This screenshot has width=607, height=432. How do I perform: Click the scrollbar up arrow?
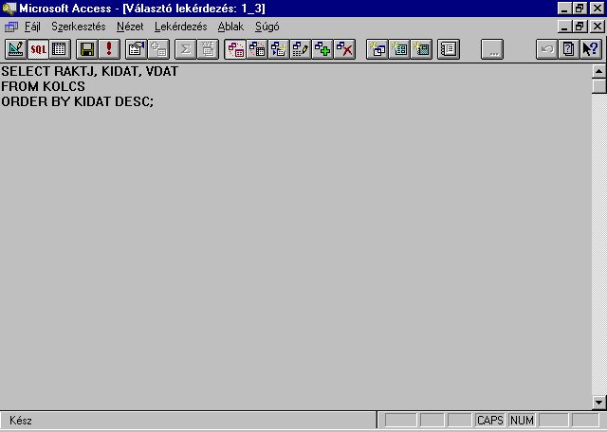[x=598, y=71]
